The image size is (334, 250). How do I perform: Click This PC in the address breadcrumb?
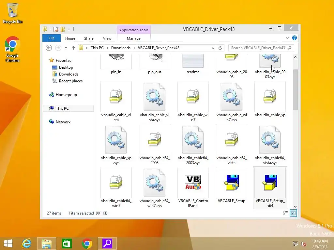click(x=97, y=48)
